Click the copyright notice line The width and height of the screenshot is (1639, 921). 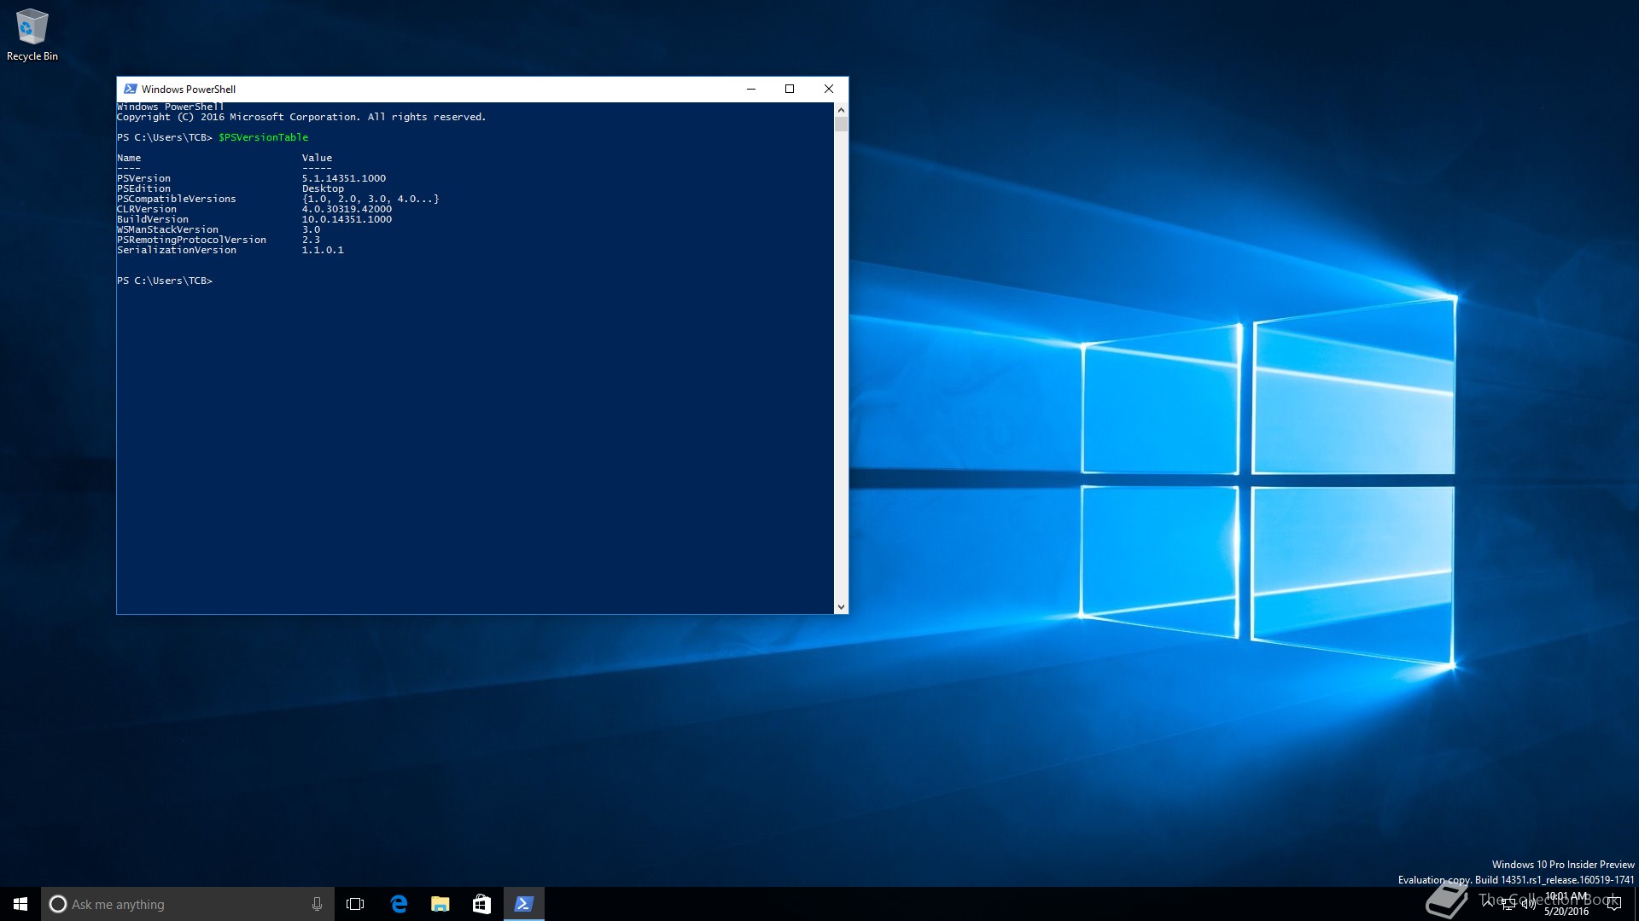301,117
